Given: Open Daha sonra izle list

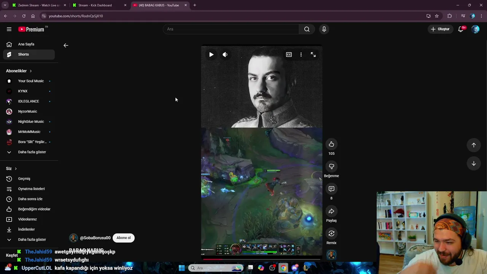Looking at the screenshot, I should [x=29, y=199].
